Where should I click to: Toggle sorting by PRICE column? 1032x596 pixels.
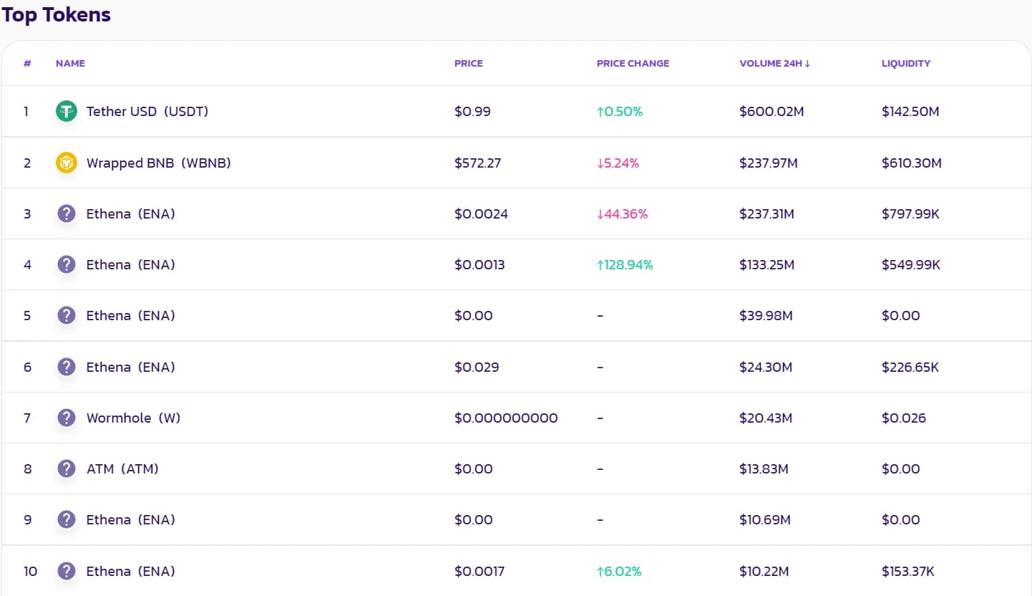point(468,63)
